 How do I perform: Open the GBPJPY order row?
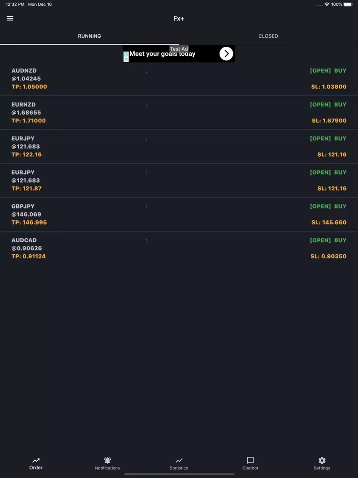pyautogui.click(x=179, y=215)
